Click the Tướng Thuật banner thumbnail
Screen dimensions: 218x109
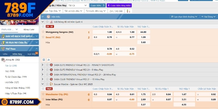[19, 22]
